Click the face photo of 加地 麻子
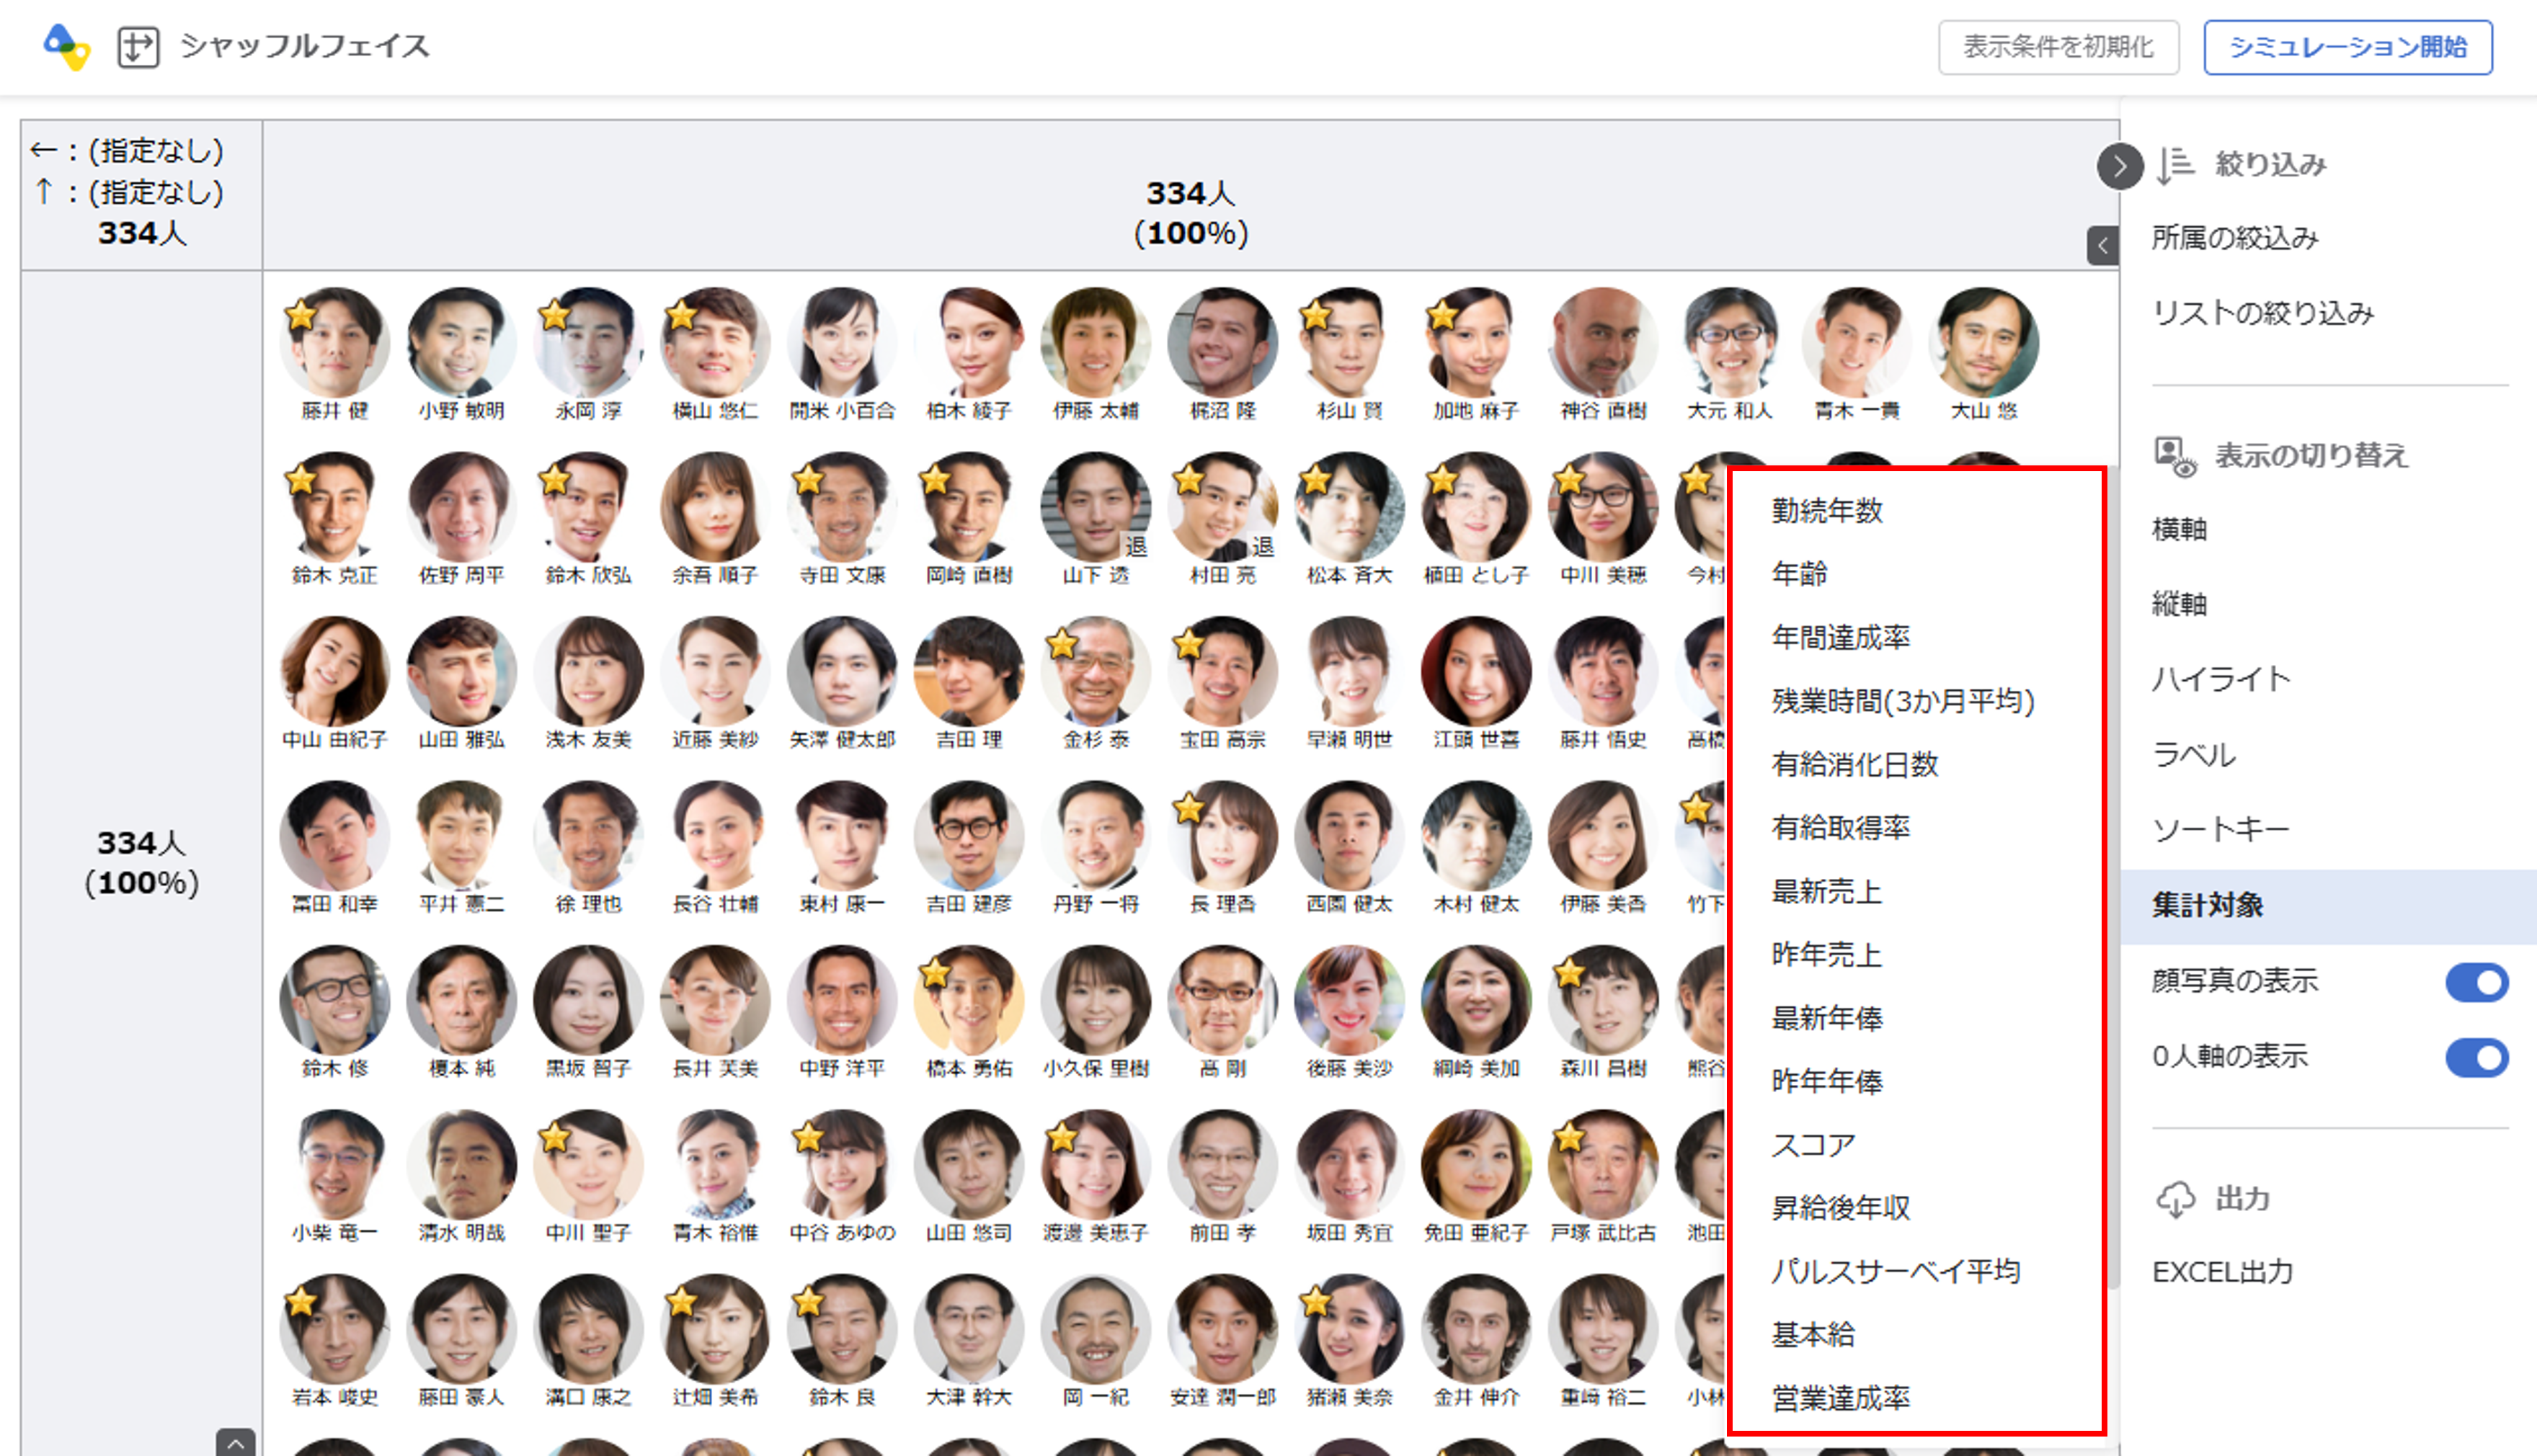 [1475, 342]
